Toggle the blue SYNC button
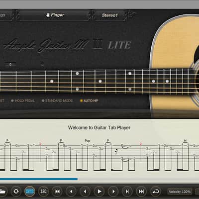The image size is (199, 199). click(x=30, y=192)
